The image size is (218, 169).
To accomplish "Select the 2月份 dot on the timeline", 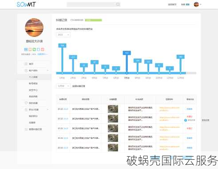I will click(73, 73).
